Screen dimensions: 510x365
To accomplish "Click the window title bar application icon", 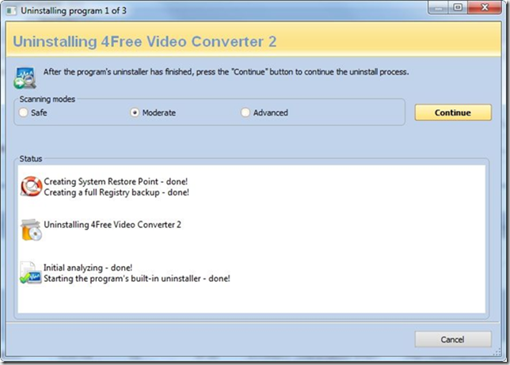I will [x=11, y=11].
